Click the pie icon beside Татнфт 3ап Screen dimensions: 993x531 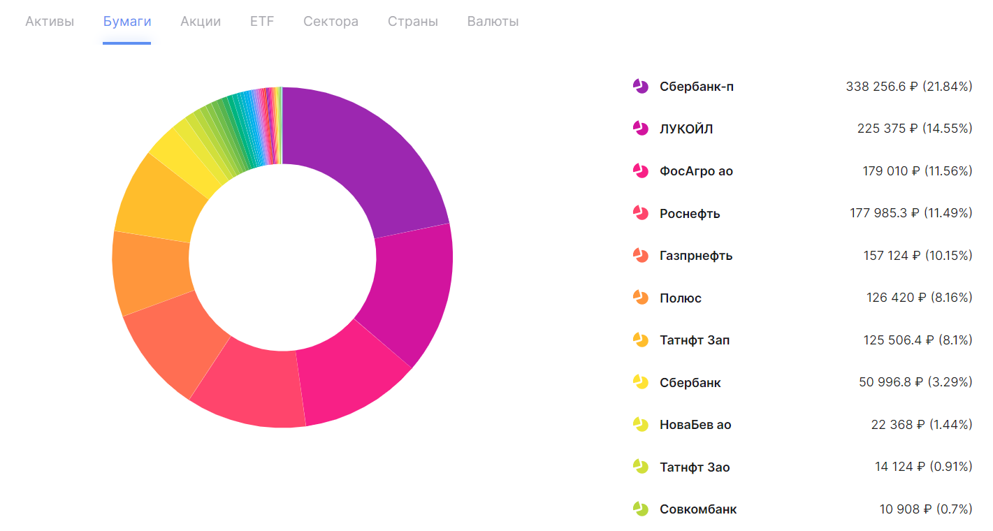tap(641, 340)
